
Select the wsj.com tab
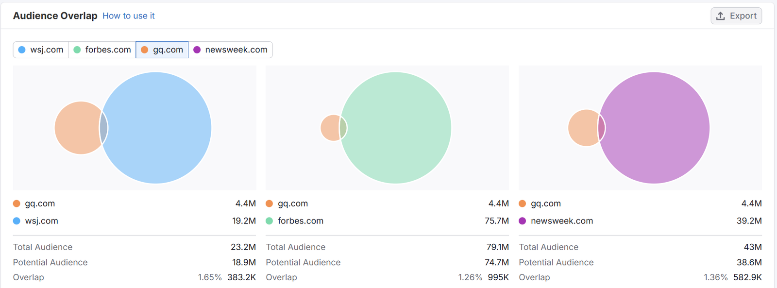[x=41, y=50]
